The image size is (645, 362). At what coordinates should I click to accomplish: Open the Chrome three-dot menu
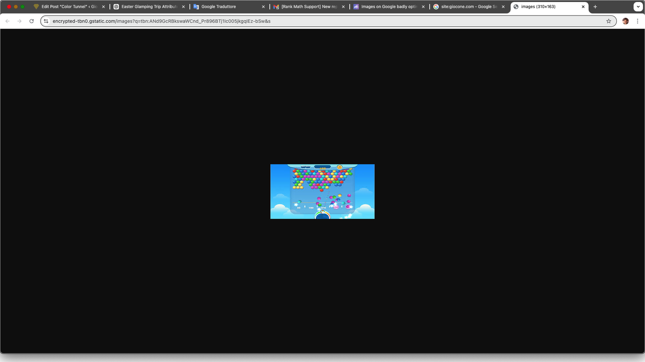coord(637,21)
